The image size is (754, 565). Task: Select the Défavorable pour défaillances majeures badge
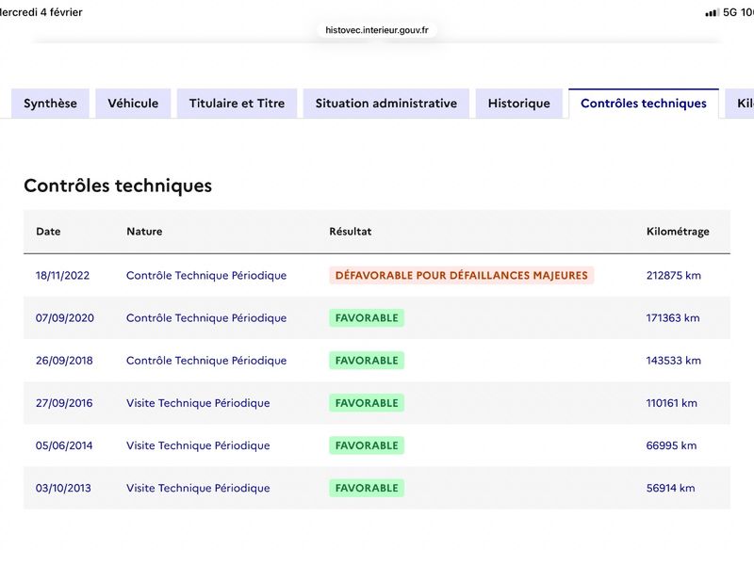[461, 275]
